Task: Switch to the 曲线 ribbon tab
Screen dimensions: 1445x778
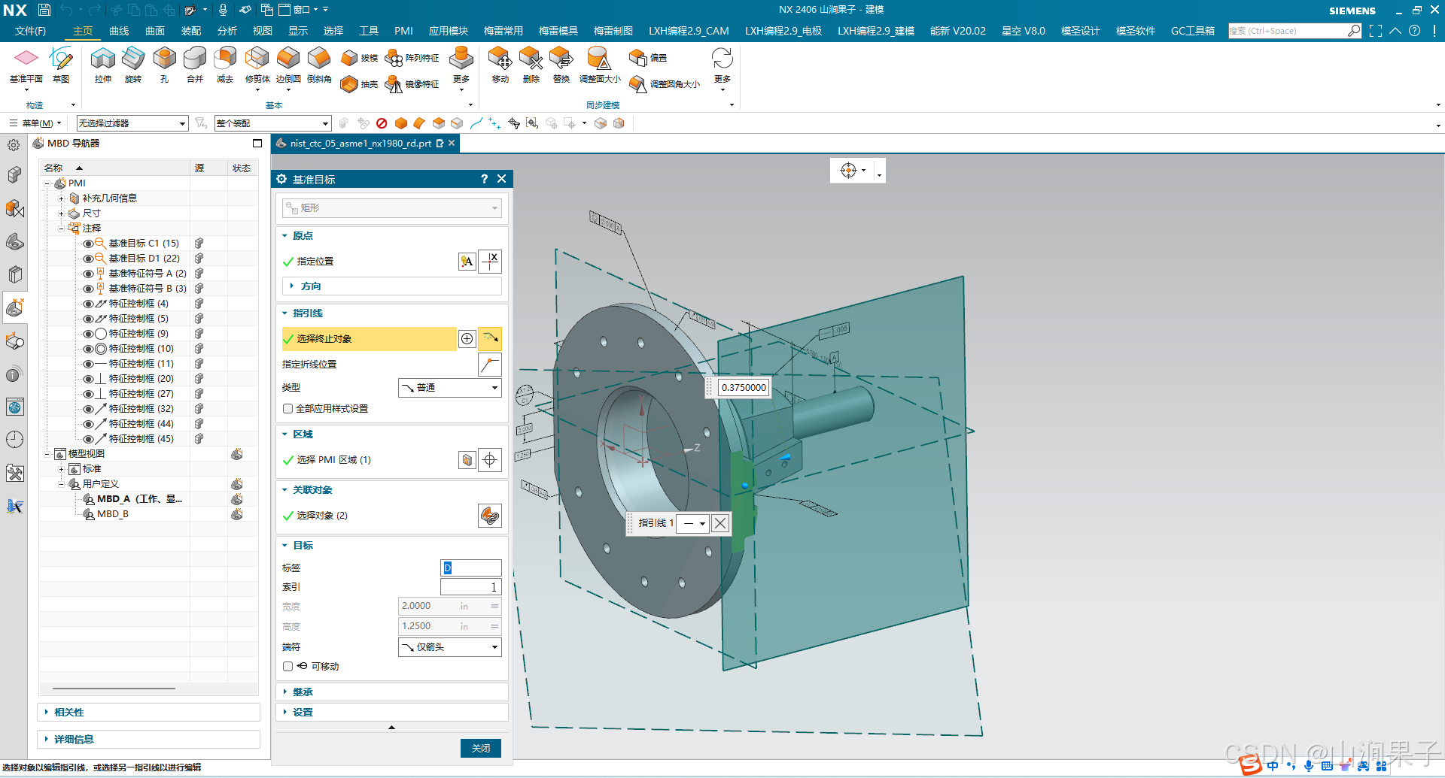Action: pos(119,31)
